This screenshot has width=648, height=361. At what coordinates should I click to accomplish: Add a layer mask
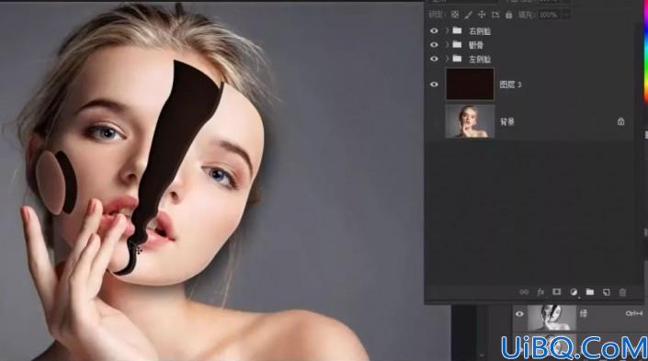pyautogui.click(x=557, y=292)
